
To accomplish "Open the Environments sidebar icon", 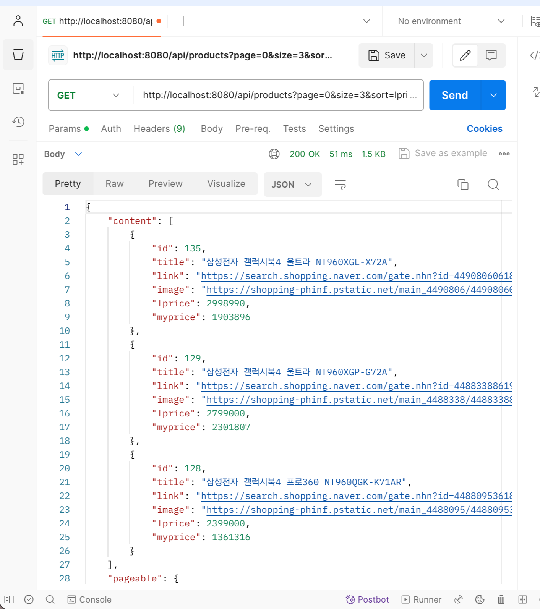I will (x=18, y=88).
